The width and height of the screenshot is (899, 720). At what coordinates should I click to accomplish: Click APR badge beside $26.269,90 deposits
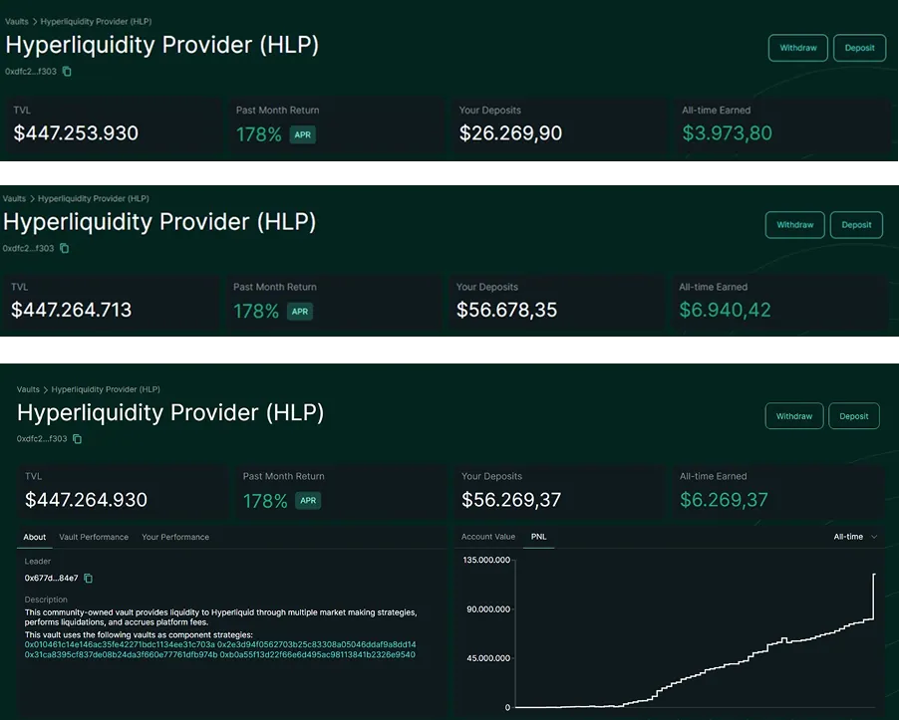pos(302,134)
